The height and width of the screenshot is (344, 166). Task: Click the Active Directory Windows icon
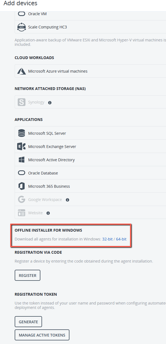coord(22,160)
